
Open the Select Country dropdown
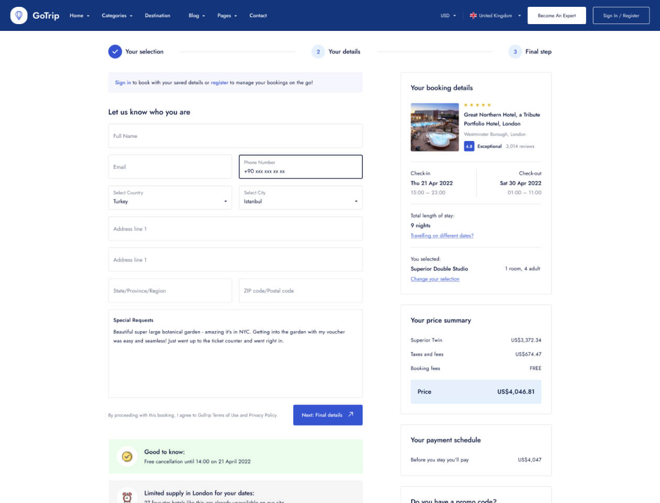coord(170,198)
